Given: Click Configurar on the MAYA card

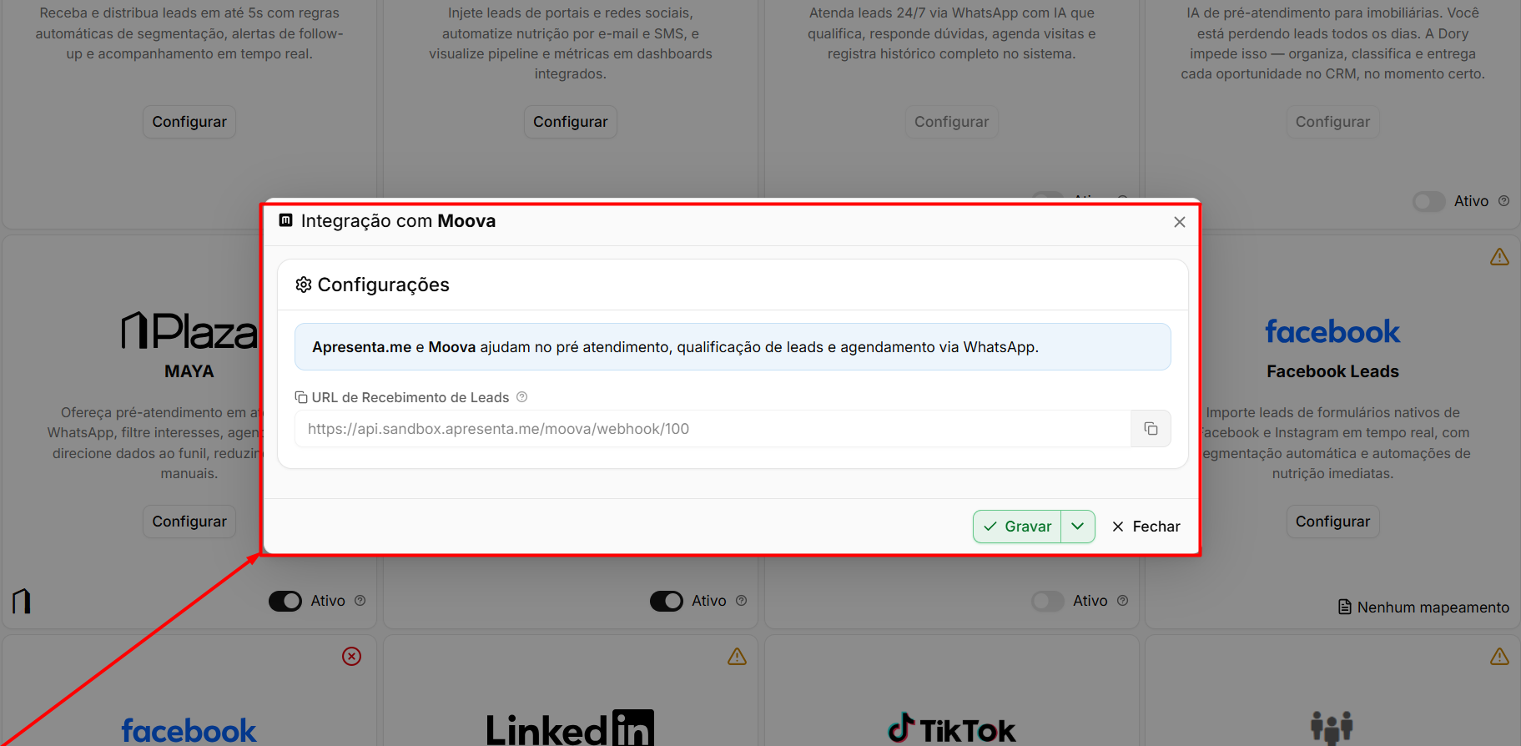Looking at the screenshot, I should (189, 522).
